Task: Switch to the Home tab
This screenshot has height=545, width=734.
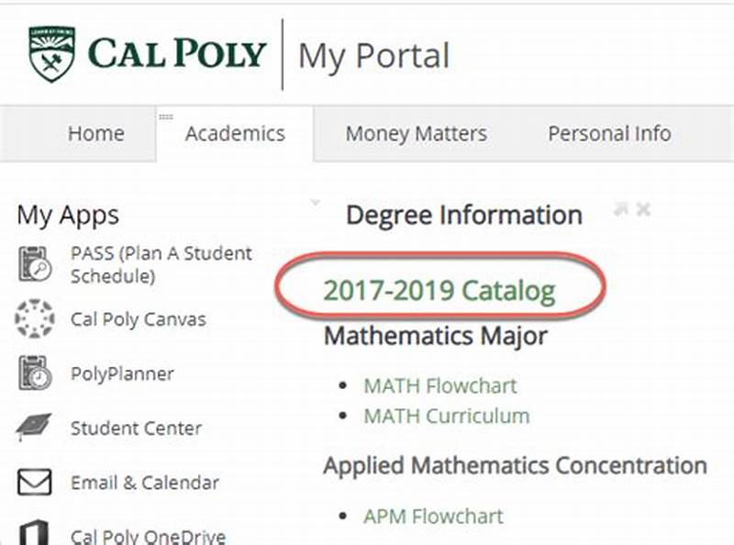Action: point(95,133)
